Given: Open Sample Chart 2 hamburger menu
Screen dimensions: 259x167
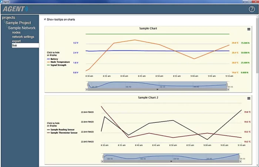Looking at the screenshot, I should pos(249,98).
